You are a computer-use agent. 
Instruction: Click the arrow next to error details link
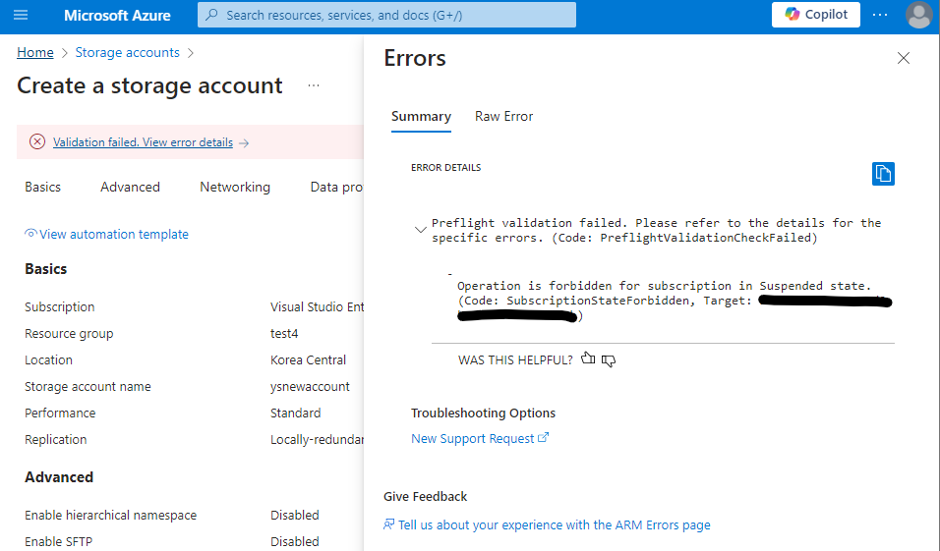coord(244,143)
